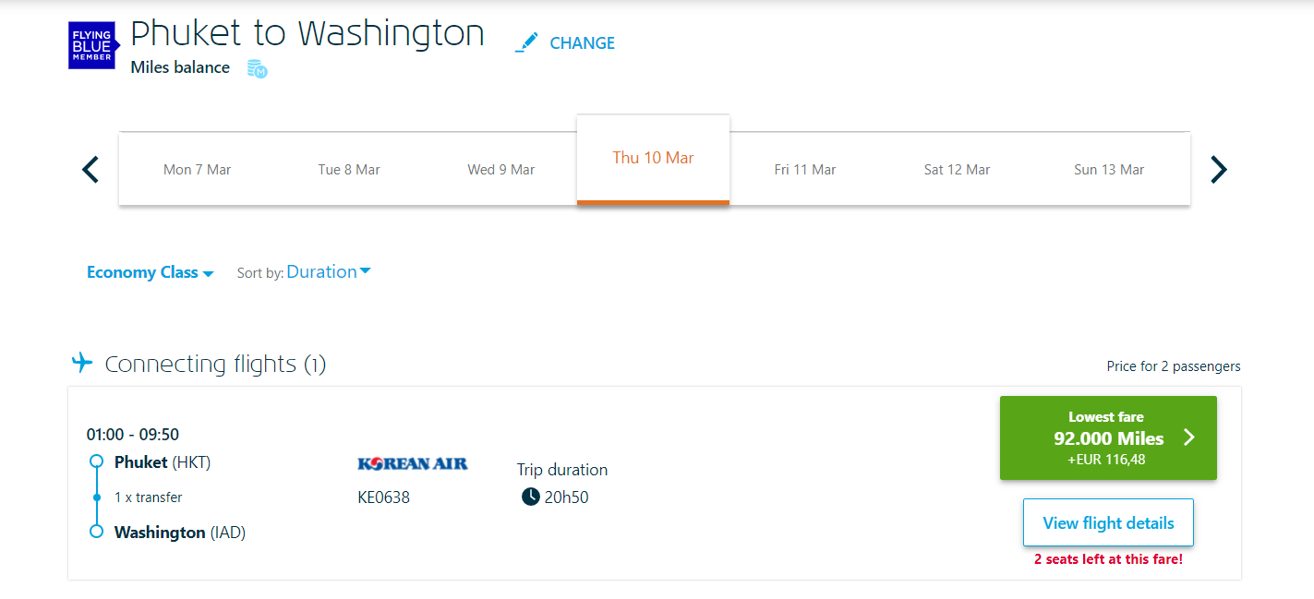
Task: Click the pencil edit icon beside the route heading
Action: tap(526, 42)
